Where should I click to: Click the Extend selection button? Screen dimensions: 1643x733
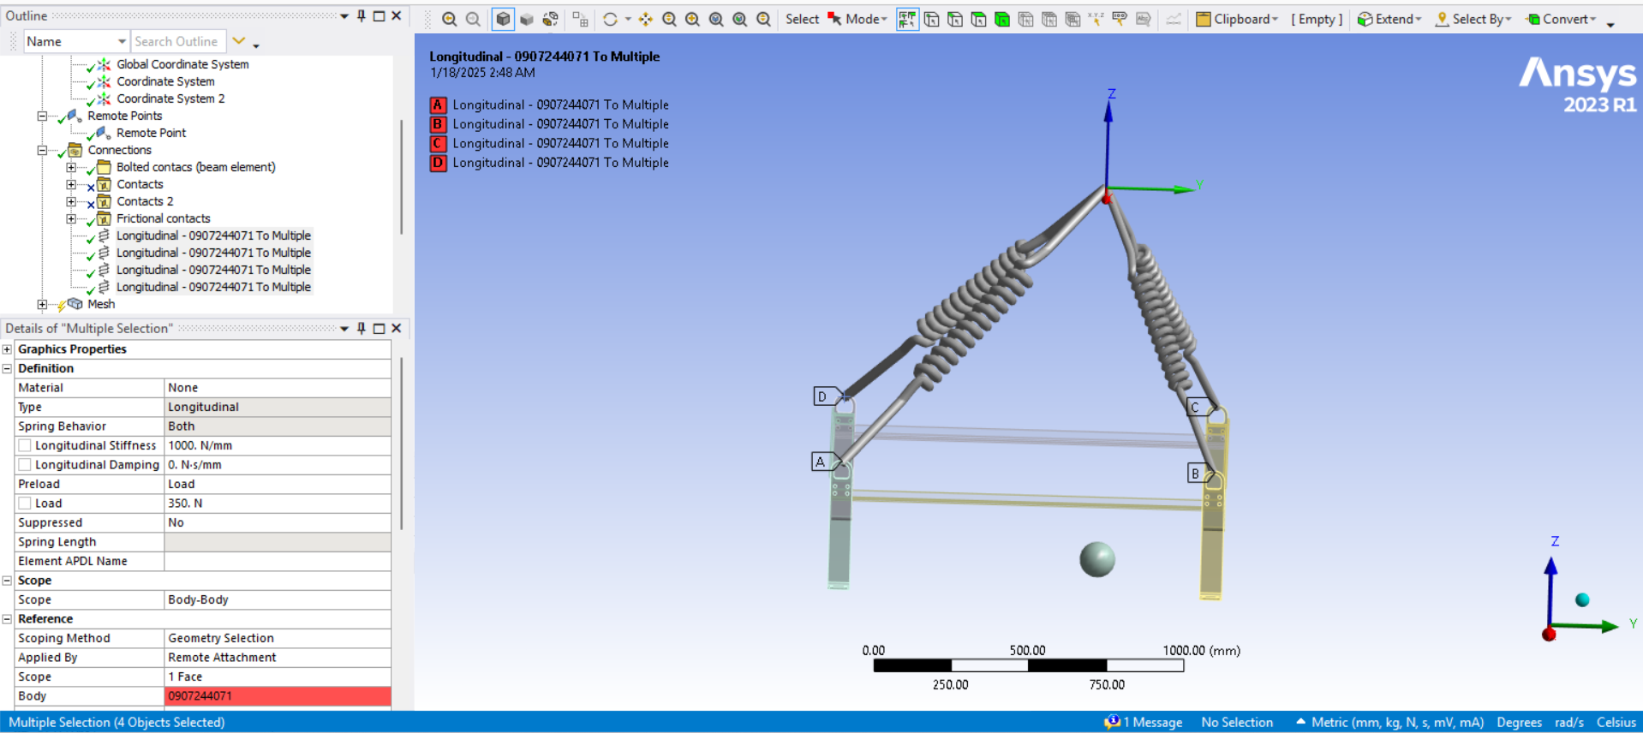click(1389, 19)
